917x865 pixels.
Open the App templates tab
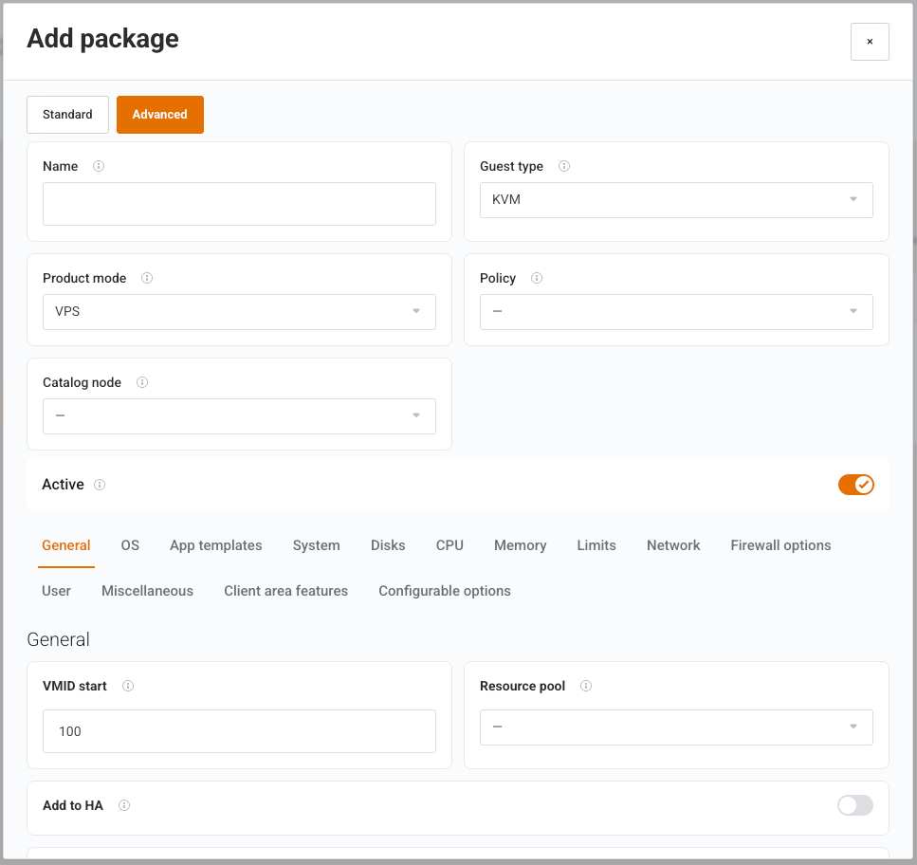coord(216,545)
